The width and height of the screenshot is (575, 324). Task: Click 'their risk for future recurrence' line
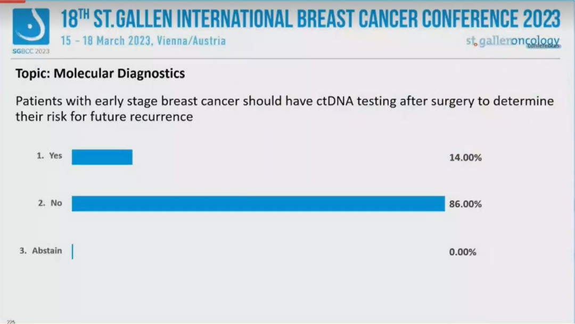tap(104, 116)
